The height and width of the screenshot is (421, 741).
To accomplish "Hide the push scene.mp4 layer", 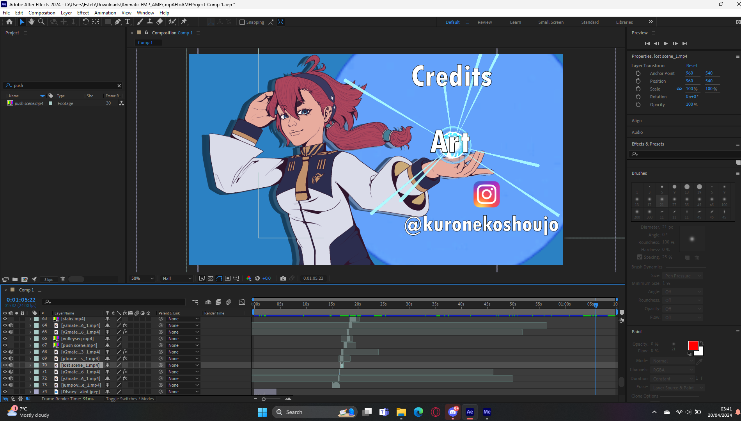I will pyautogui.click(x=5, y=345).
